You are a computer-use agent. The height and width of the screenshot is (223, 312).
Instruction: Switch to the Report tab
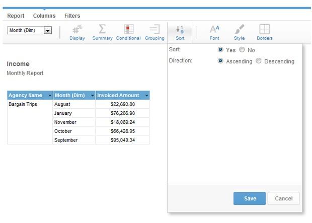(x=16, y=16)
